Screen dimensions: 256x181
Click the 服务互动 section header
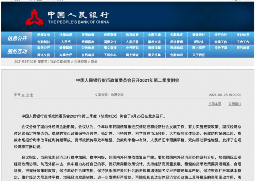pyautogui.click(x=17, y=51)
